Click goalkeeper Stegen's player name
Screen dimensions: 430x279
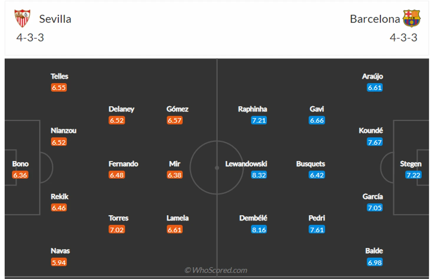411,164
